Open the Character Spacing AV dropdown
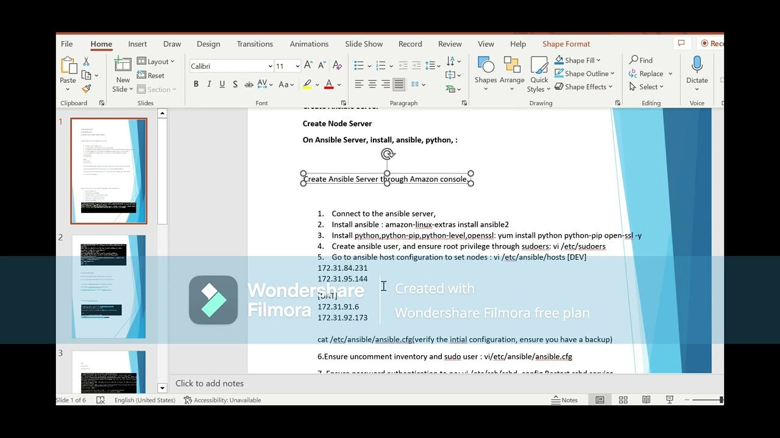The width and height of the screenshot is (780, 438). coord(266,85)
